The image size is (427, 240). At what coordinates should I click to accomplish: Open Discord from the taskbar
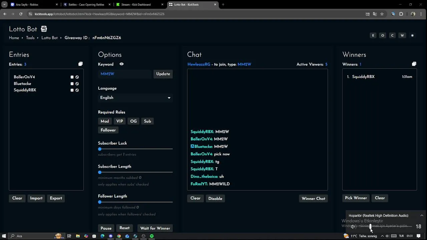111,236
